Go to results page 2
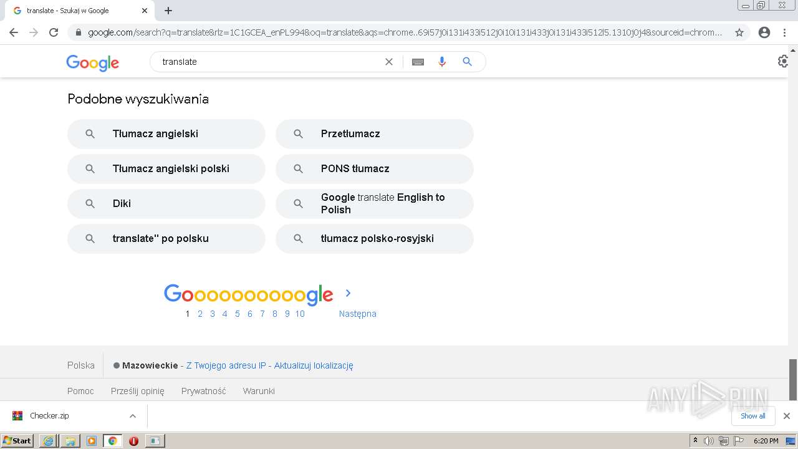798x449 pixels. 200,314
